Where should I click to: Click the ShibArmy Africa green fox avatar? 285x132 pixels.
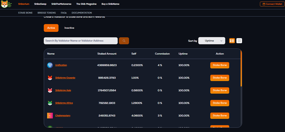[50, 103]
